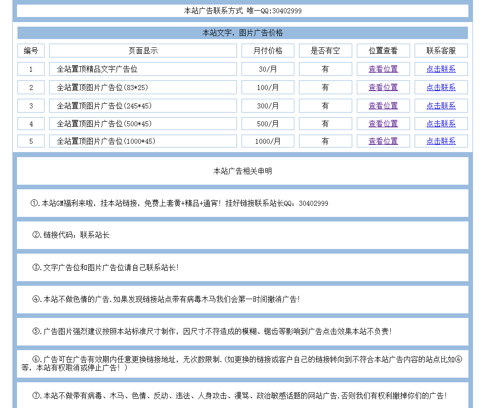The image size is (484, 408).
Task: Click statement ⑥ about 任意更换链接地址
Action: pos(242,363)
